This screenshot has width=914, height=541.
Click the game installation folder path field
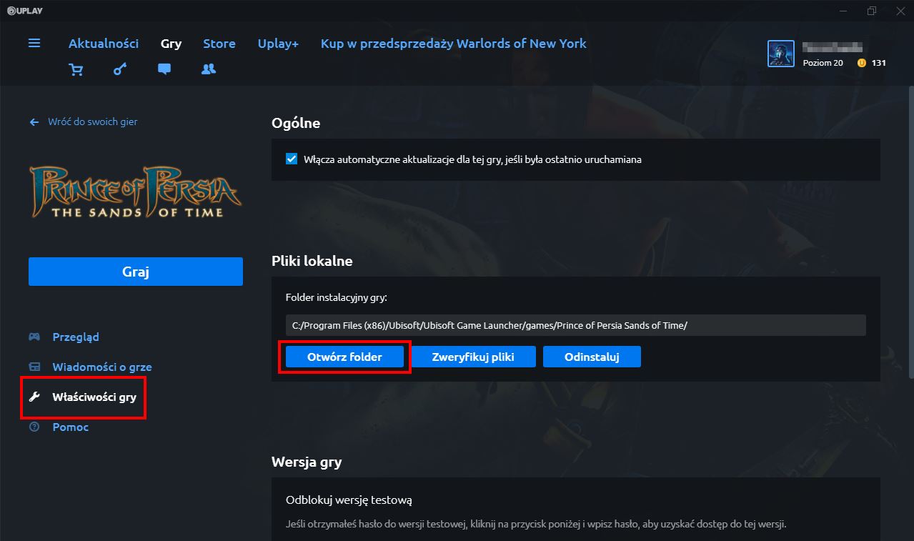tap(576, 325)
